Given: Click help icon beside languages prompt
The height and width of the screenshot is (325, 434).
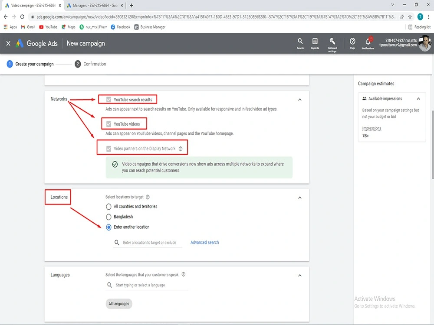Looking at the screenshot, I should 184,274.
